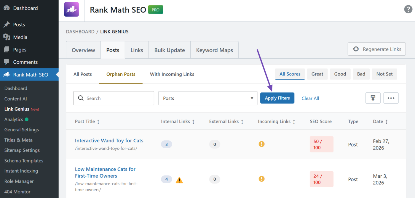Click the Pages icon in sidebar
Screen dimensions: 415x198
tap(7, 49)
